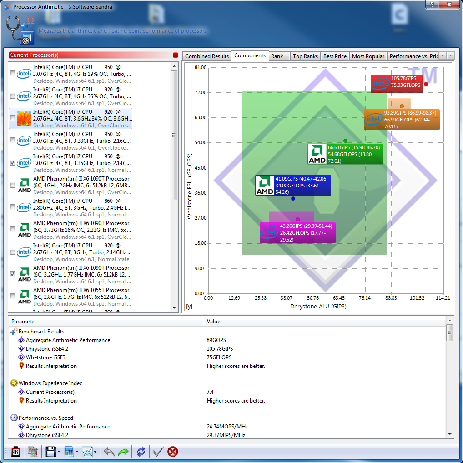Click the line graph icon in toolbar
This screenshot has width=463, height=463.
87,452
